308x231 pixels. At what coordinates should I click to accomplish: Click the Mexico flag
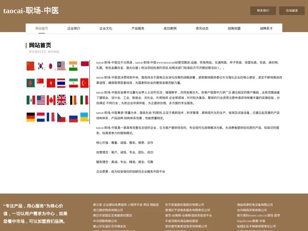point(31,100)
